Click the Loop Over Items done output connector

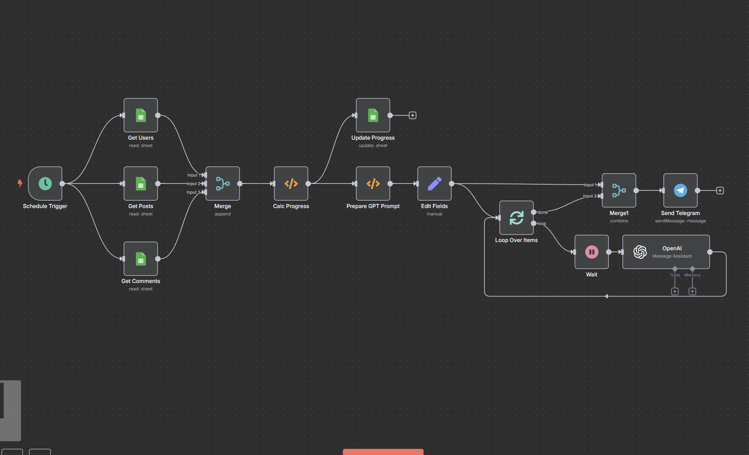coord(534,212)
